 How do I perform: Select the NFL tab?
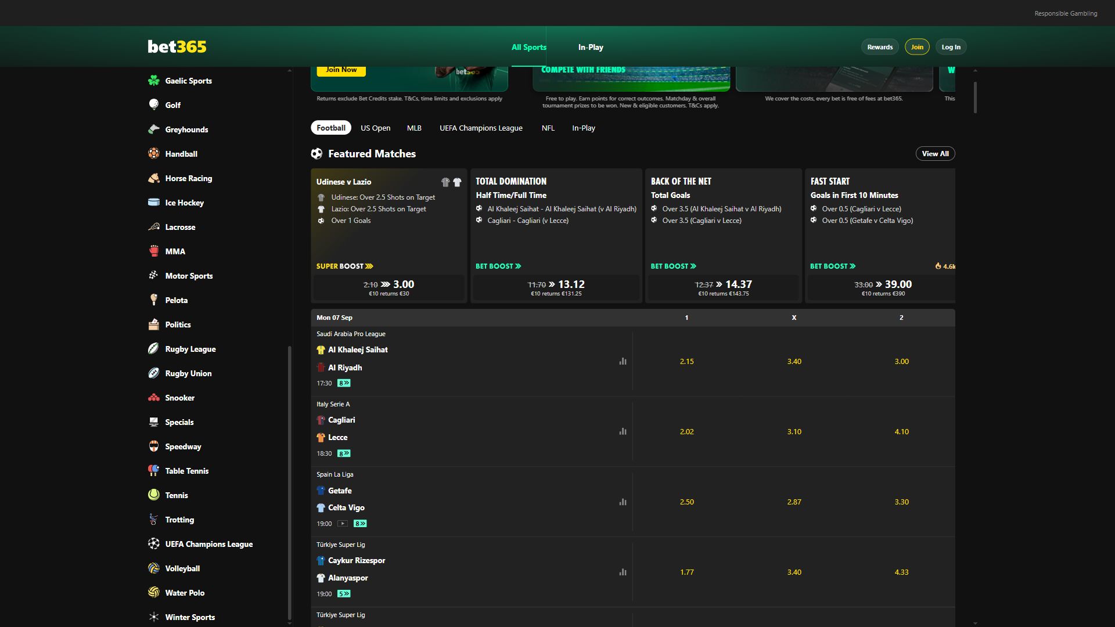coord(548,128)
